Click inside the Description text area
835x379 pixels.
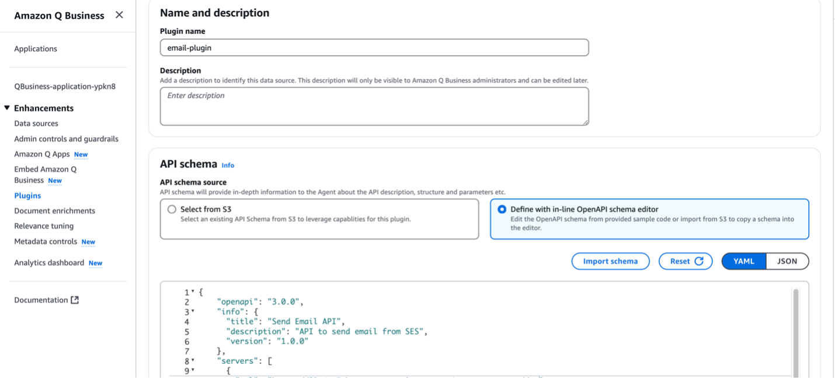374,106
